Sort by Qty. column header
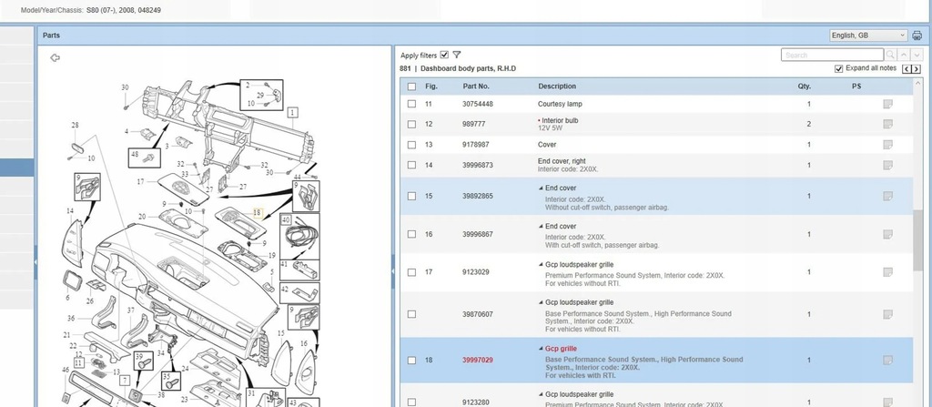Image resolution: width=932 pixels, height=407 pixels. (805, 86)
